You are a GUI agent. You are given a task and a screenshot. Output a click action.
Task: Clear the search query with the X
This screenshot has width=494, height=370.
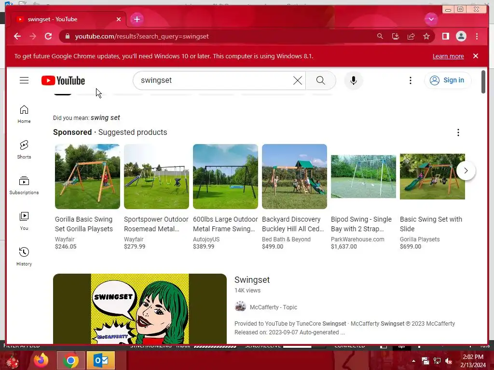pos(297,80)
